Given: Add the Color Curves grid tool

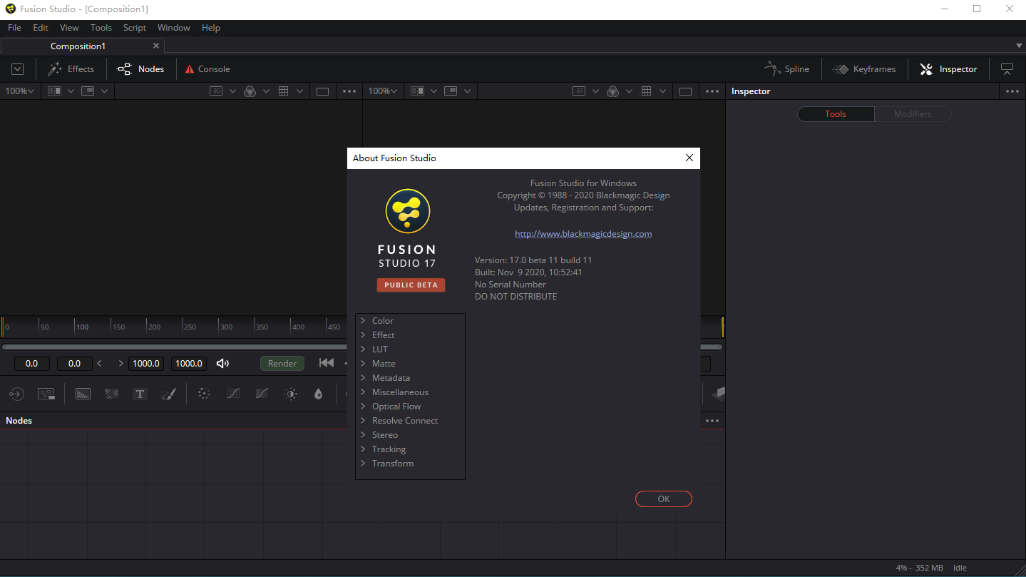Looking at the screenshot, I should coord(233,394).
